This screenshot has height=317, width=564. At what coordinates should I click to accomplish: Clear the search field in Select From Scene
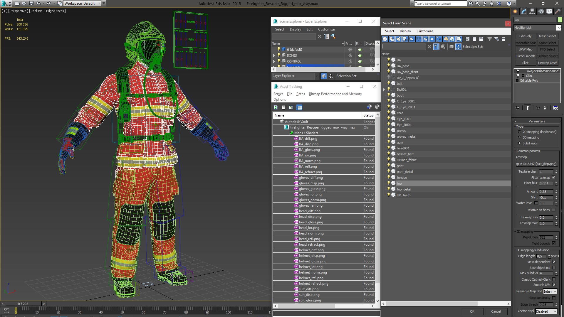(x=429, y=47)
